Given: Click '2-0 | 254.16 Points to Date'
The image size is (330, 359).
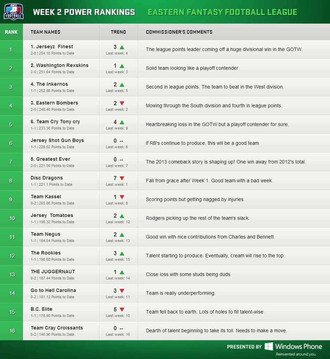Looking at the screenshot, I should tap(52, 53).
